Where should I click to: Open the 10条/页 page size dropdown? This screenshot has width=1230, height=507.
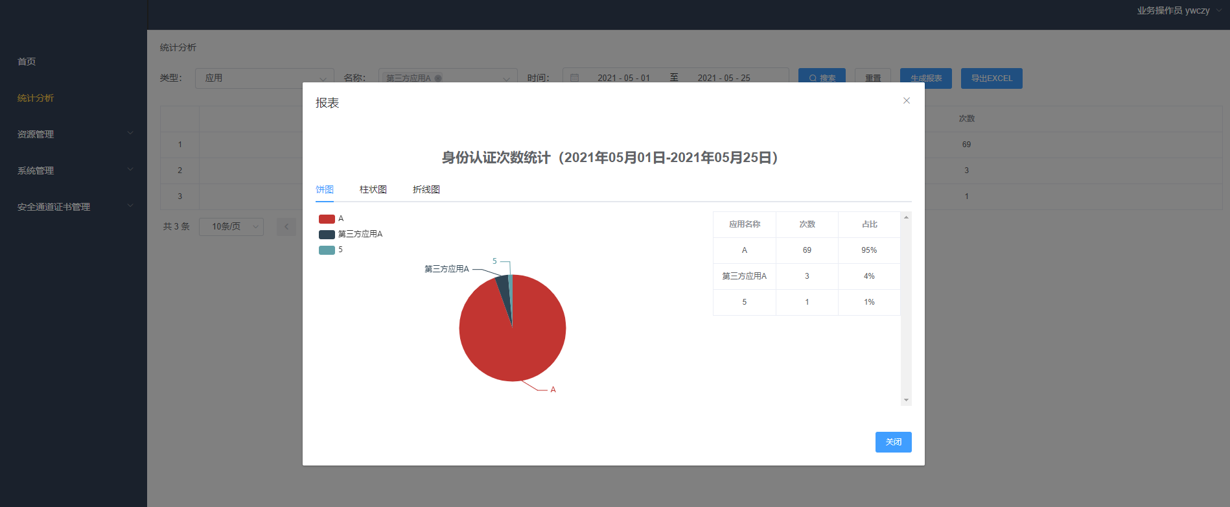231,226
